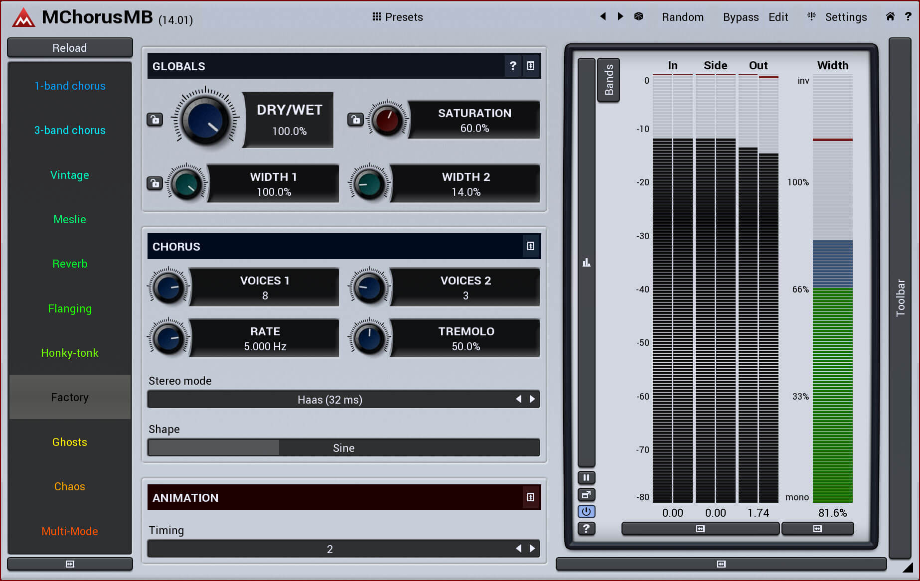Toggle the Dry/Wet lock icon

(x=155, y=120)
